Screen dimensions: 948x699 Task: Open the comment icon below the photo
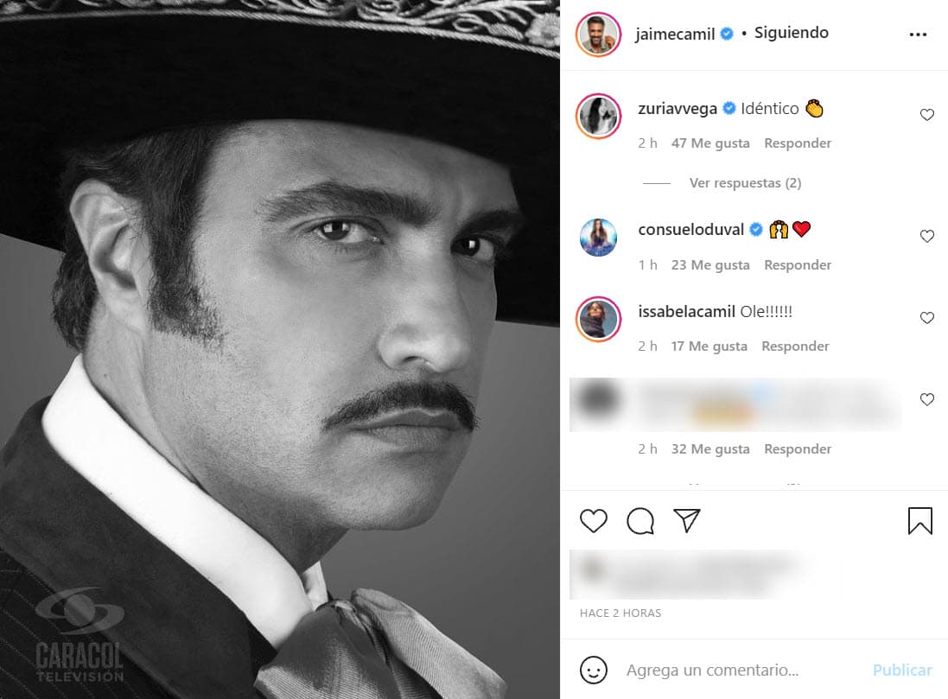tap(639, 521)
